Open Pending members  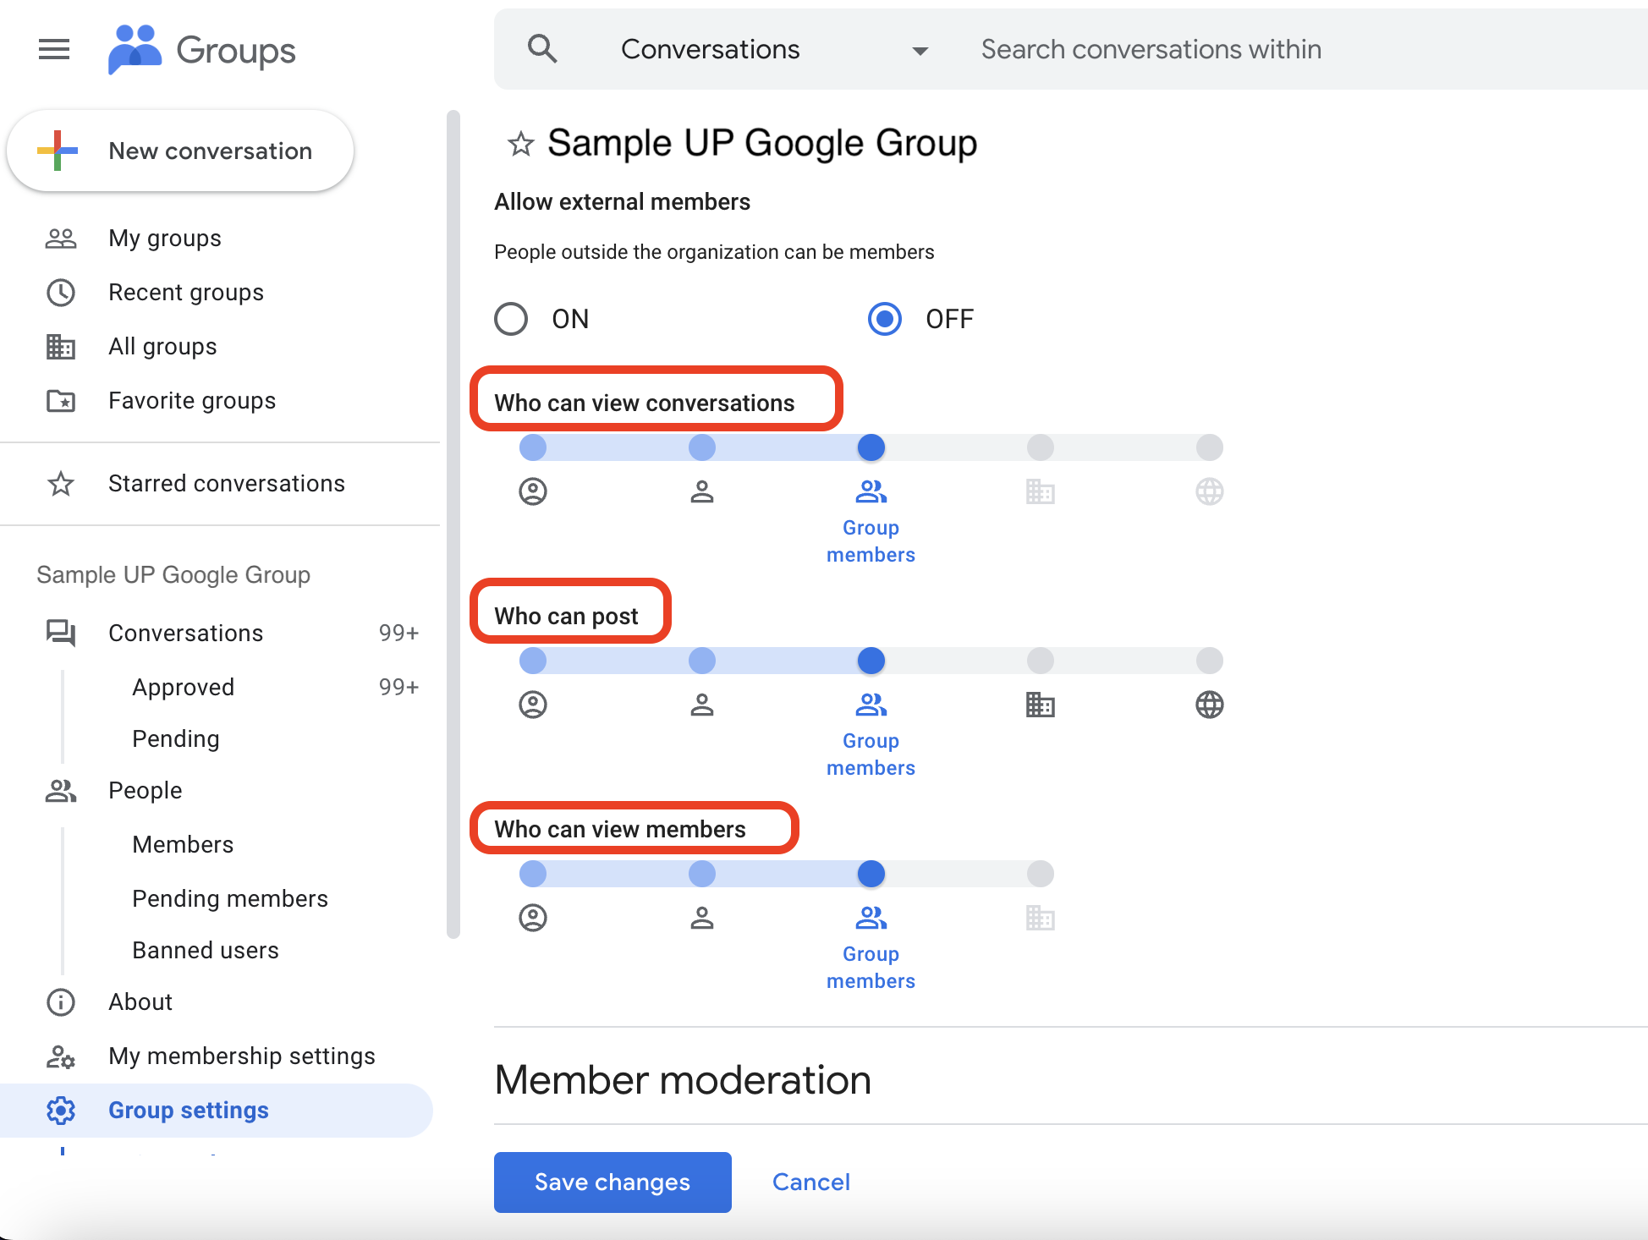pyautogui.click(x=230, y=899)
